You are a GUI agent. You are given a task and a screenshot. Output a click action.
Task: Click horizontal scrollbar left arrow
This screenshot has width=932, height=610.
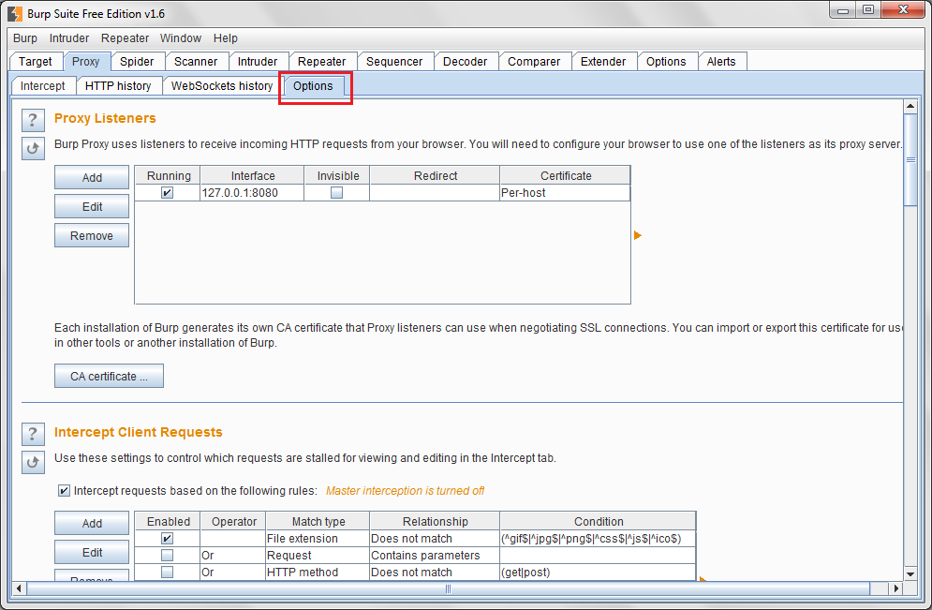[x=19, y=588]
